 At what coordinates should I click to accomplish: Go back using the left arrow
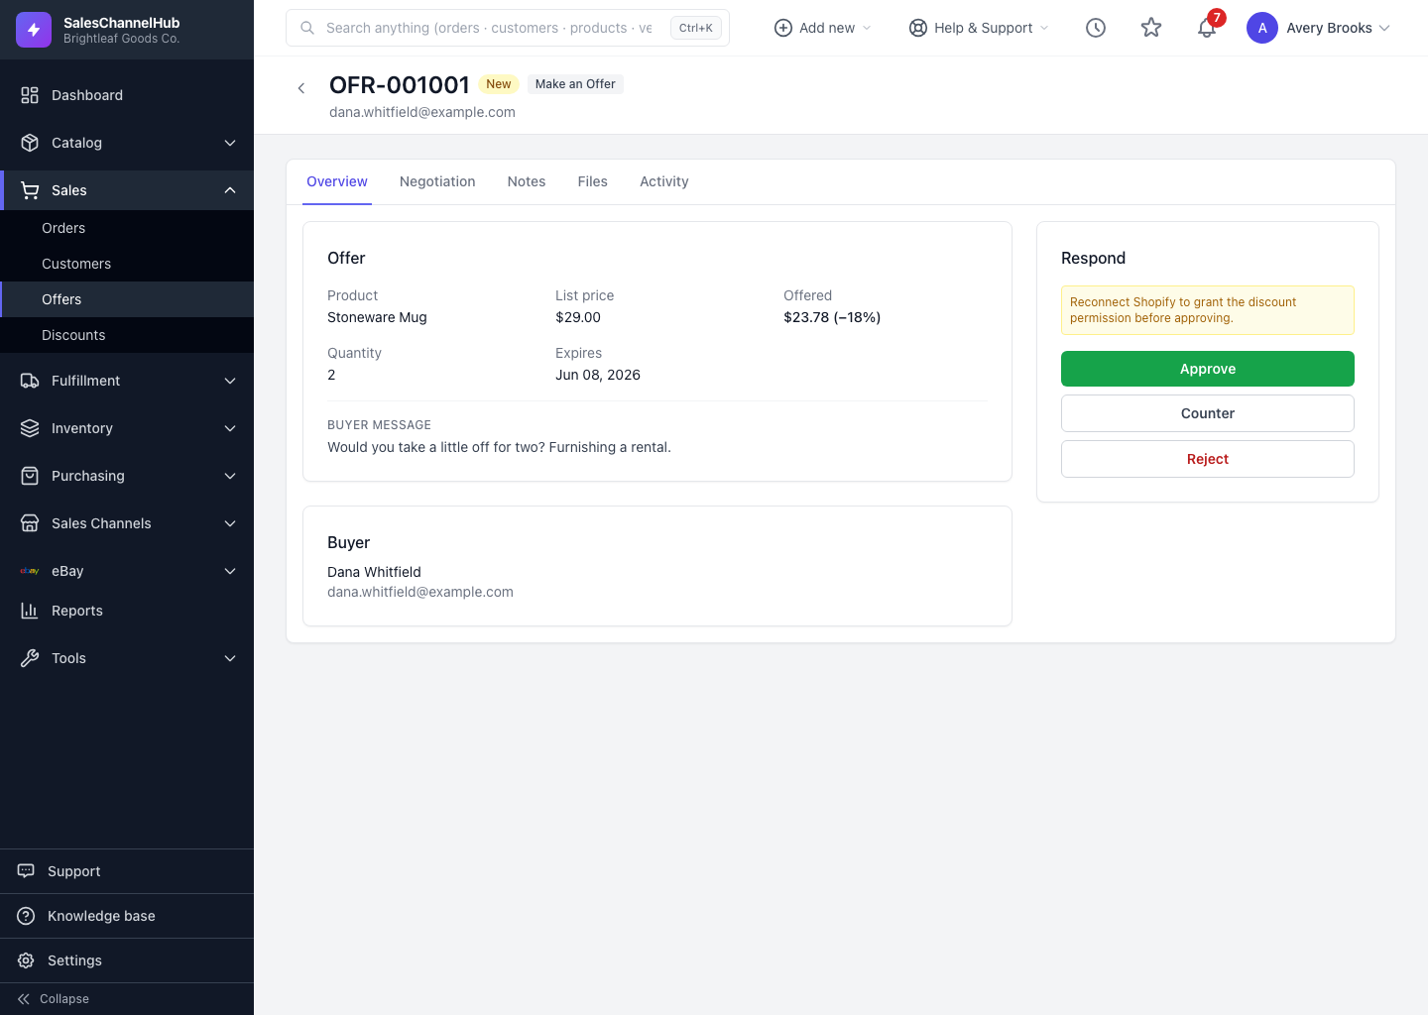[x=301, y=88]
